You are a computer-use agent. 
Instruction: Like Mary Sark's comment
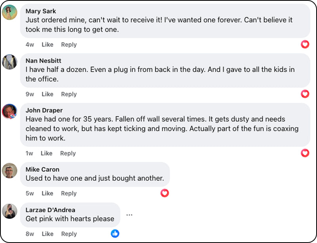[x=48, y=45]
